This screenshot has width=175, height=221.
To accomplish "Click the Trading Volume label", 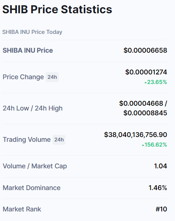I will (x=26, y=140).
